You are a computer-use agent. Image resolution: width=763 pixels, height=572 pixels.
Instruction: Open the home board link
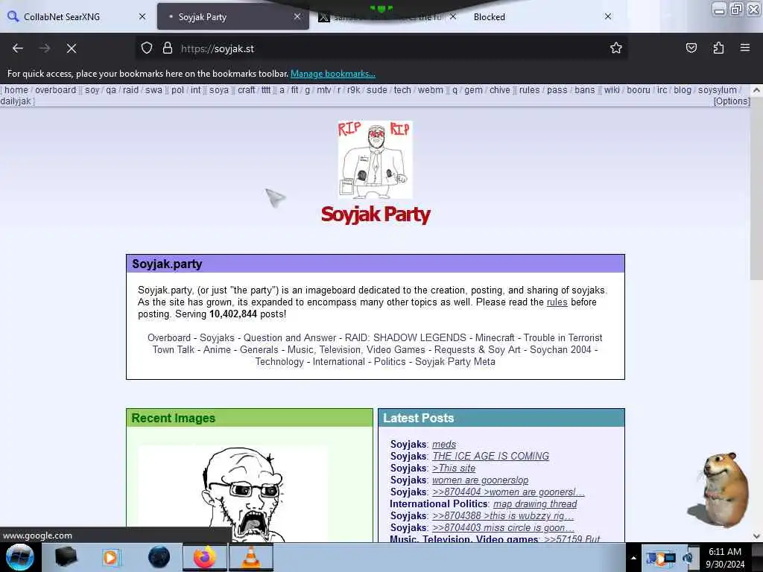tap(16, 90)
